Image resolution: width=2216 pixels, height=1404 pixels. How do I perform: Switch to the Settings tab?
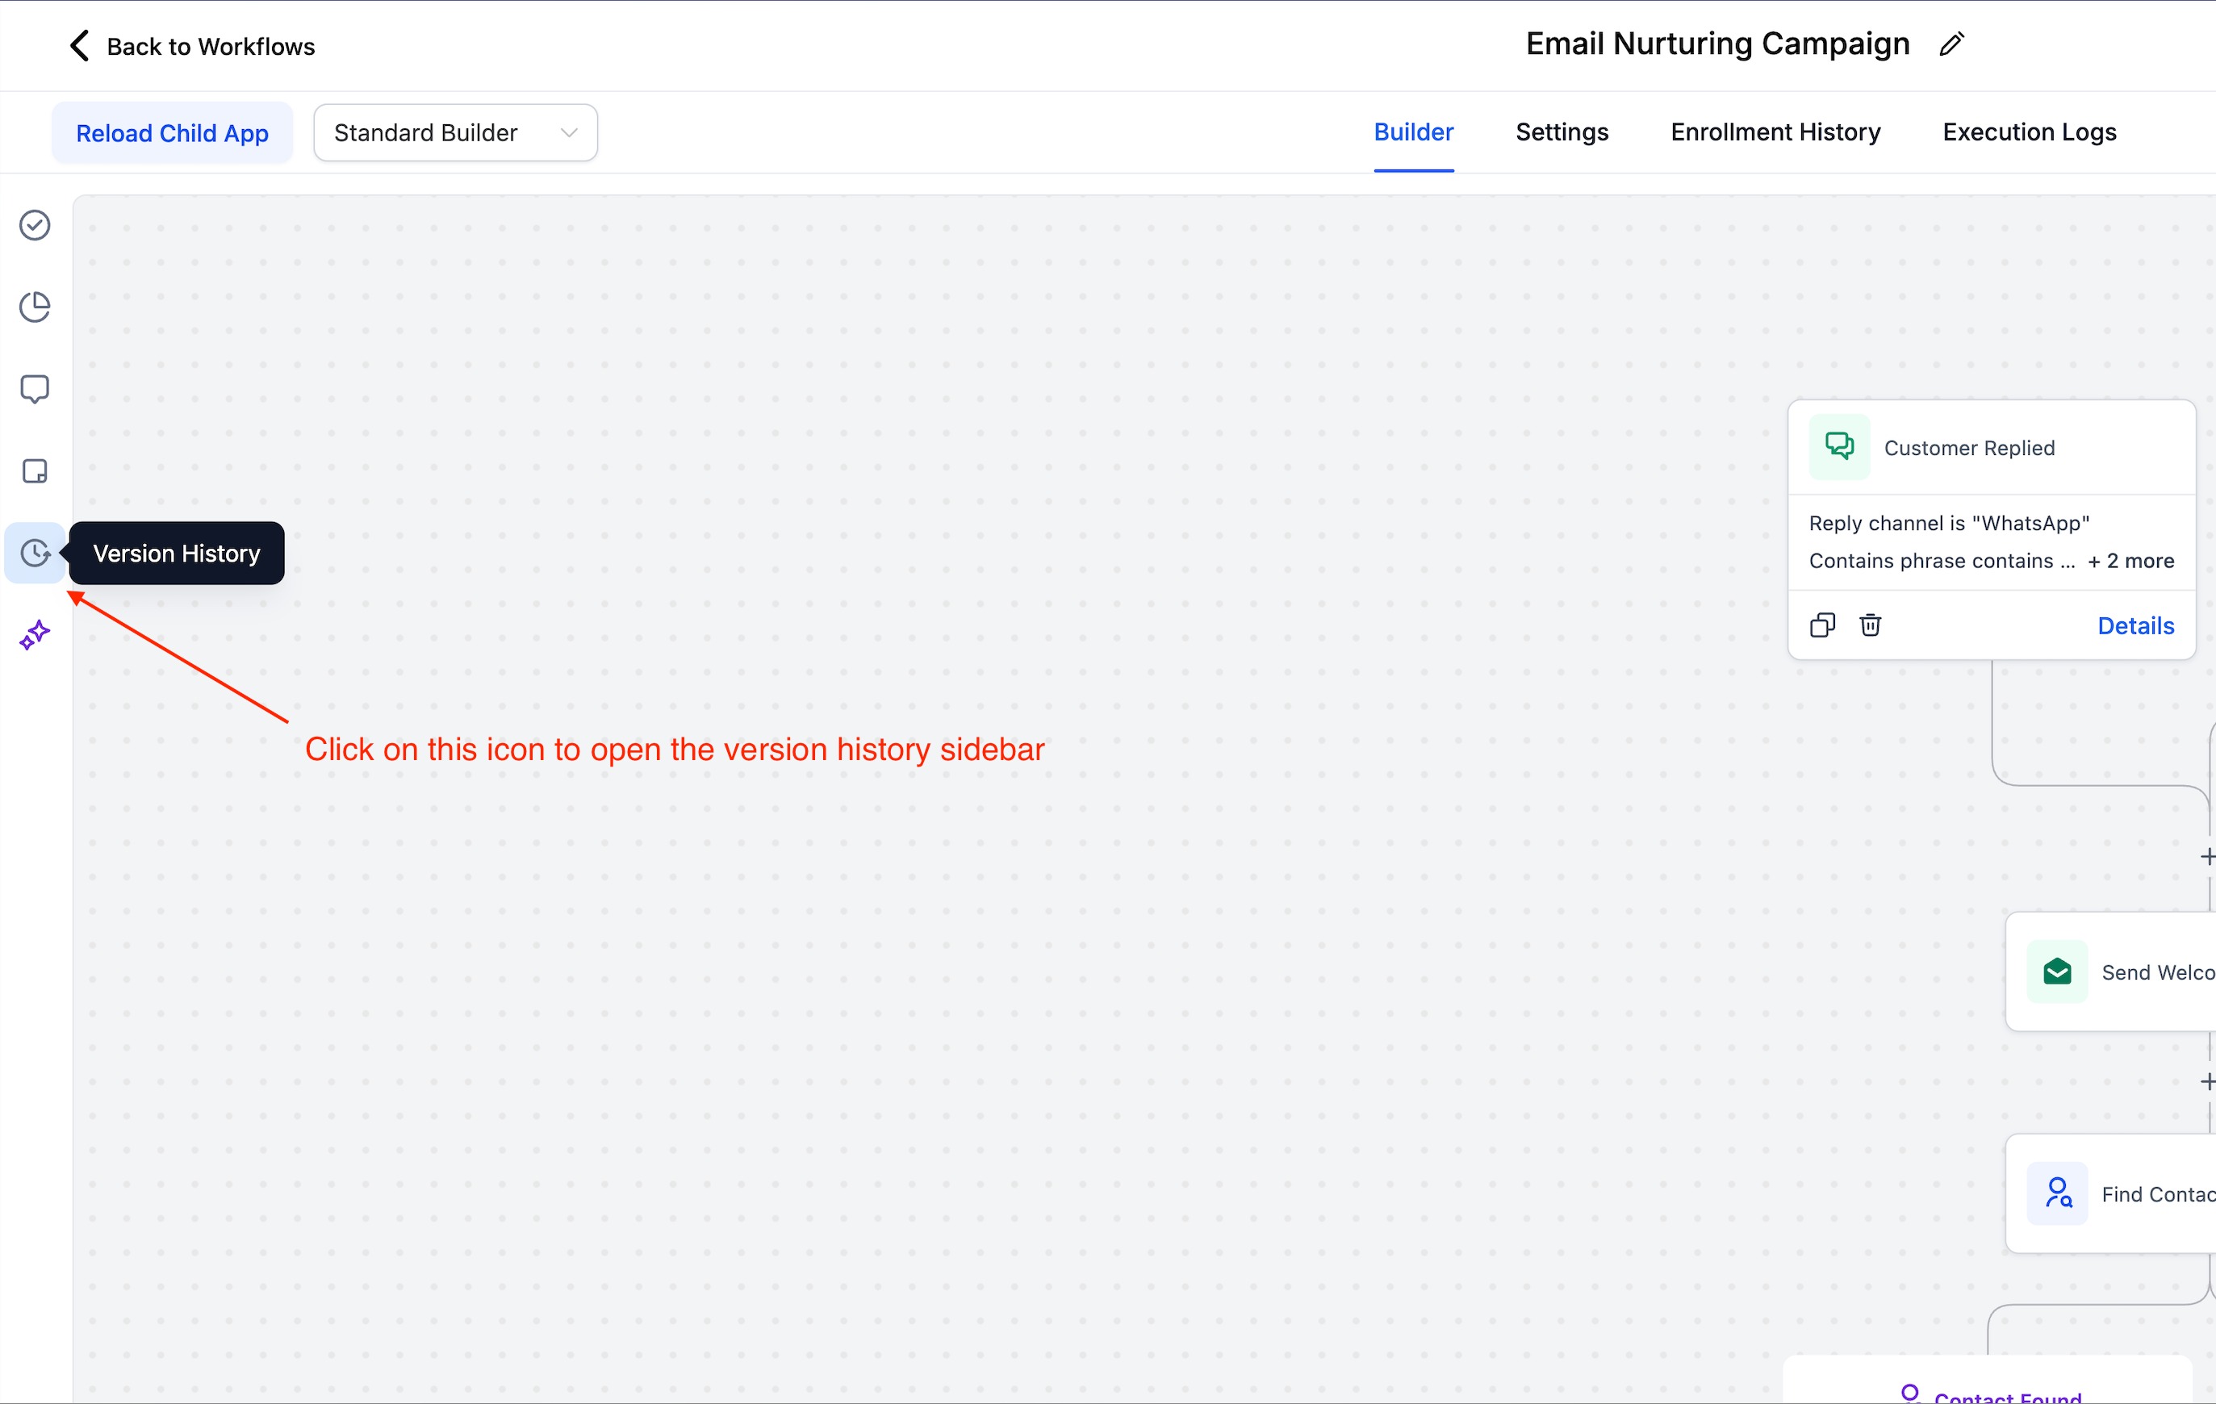[1562, 132]
